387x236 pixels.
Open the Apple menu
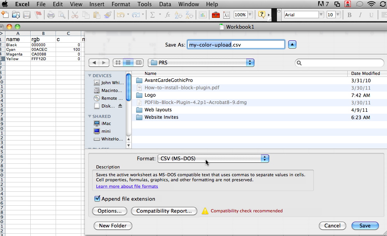[x=5, y=4]
